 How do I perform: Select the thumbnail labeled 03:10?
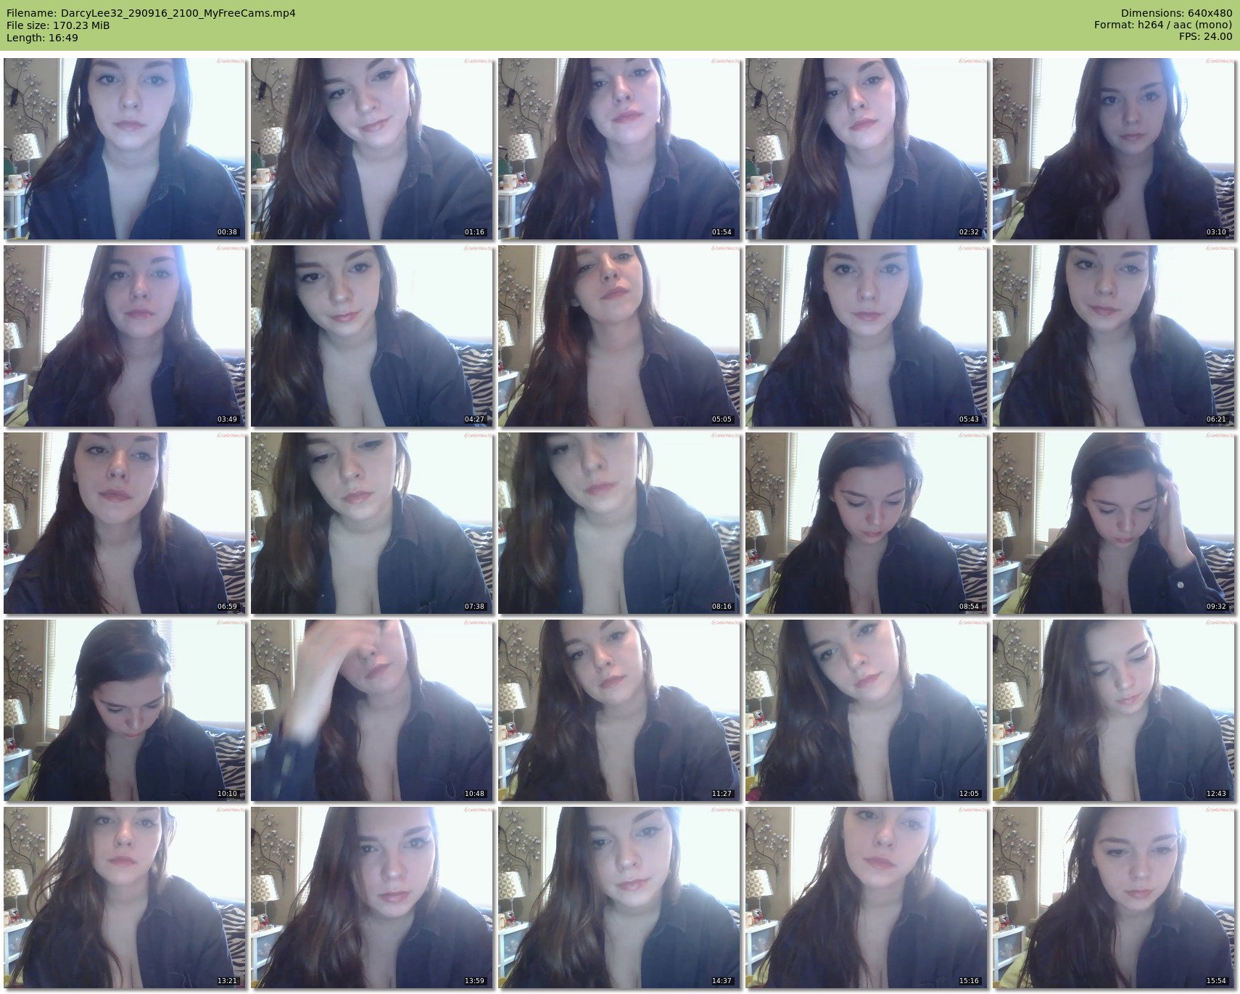click(x=1113, y=149)
